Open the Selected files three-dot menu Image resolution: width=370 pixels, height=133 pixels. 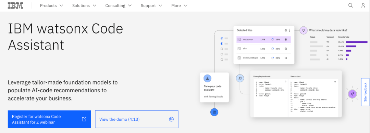[x=290, y=30]
